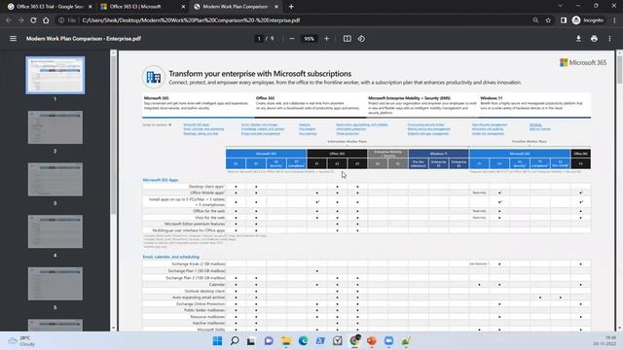Open Chrome three-dot menu
623x350 pixels.
[x=614, y=20]
